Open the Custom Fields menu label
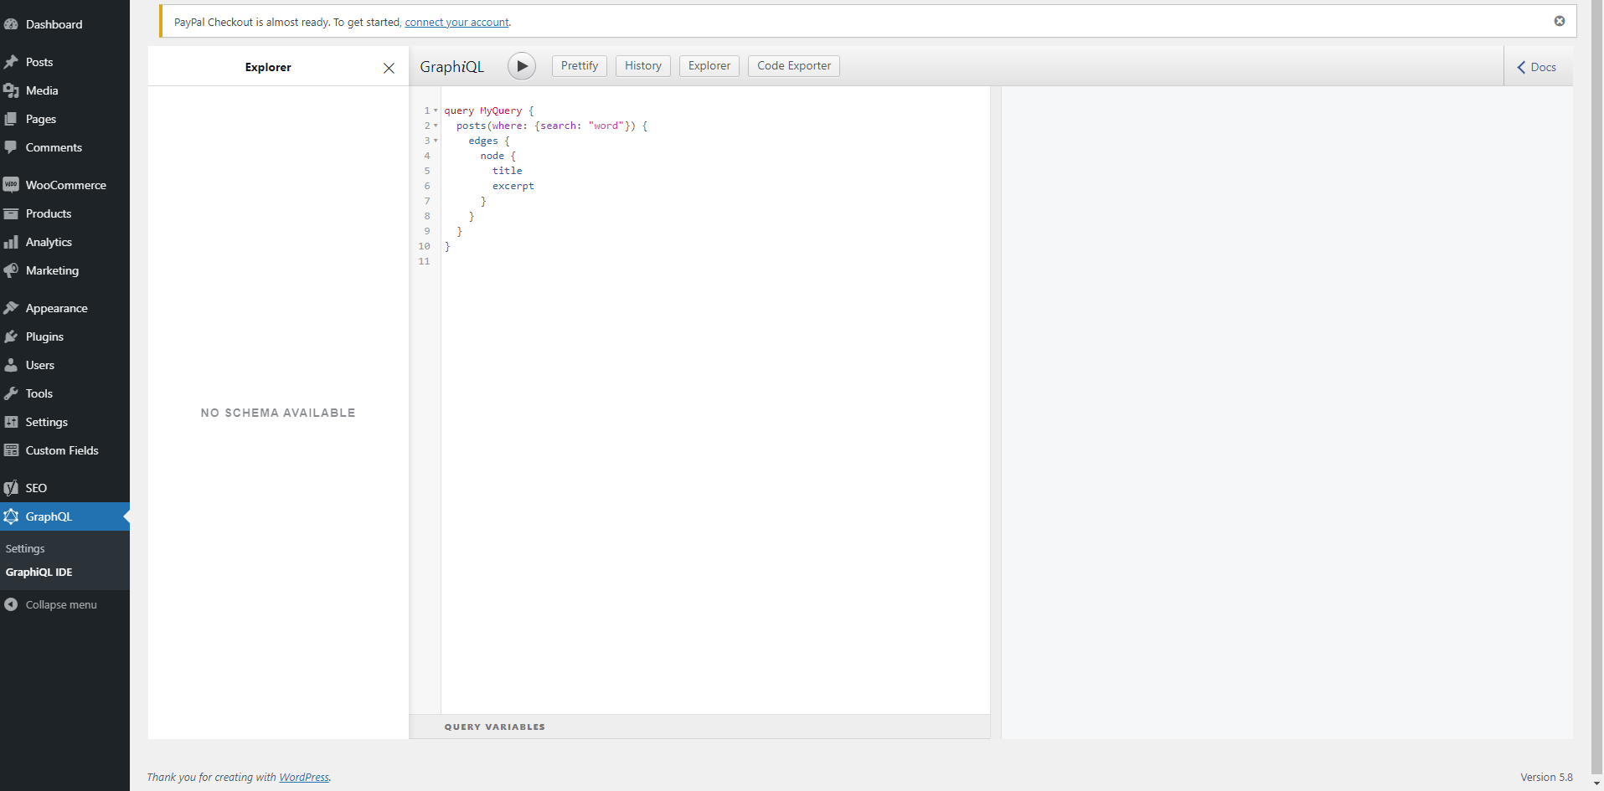The height and width of the screenshot is (791, 1604). pyautogui.click(x=62, y=450)
